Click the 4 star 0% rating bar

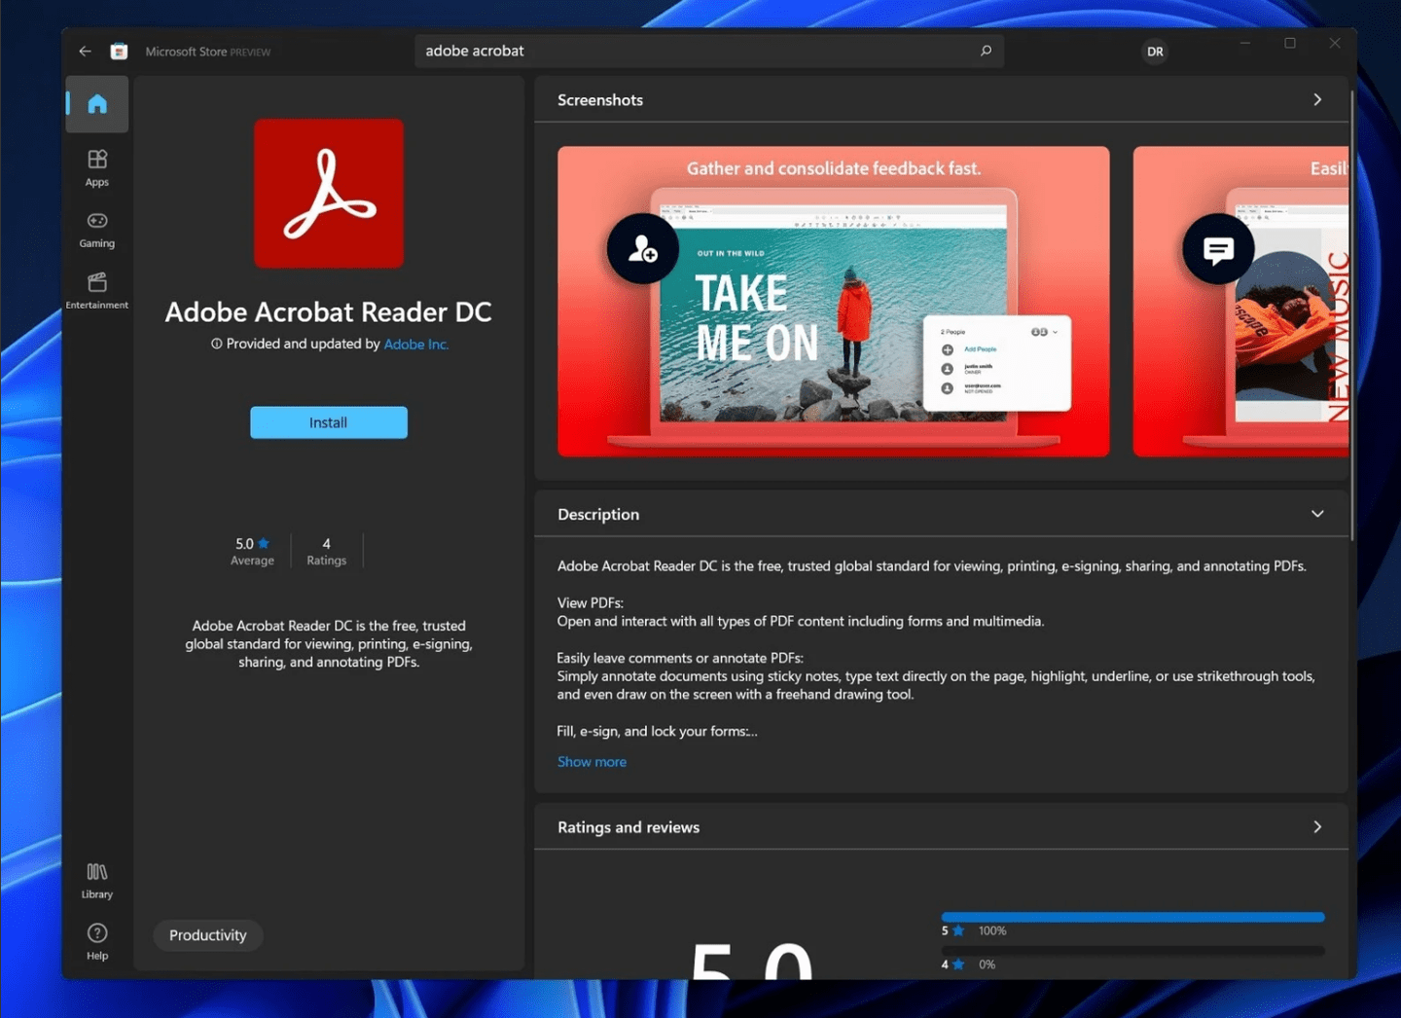point(1132,951)
